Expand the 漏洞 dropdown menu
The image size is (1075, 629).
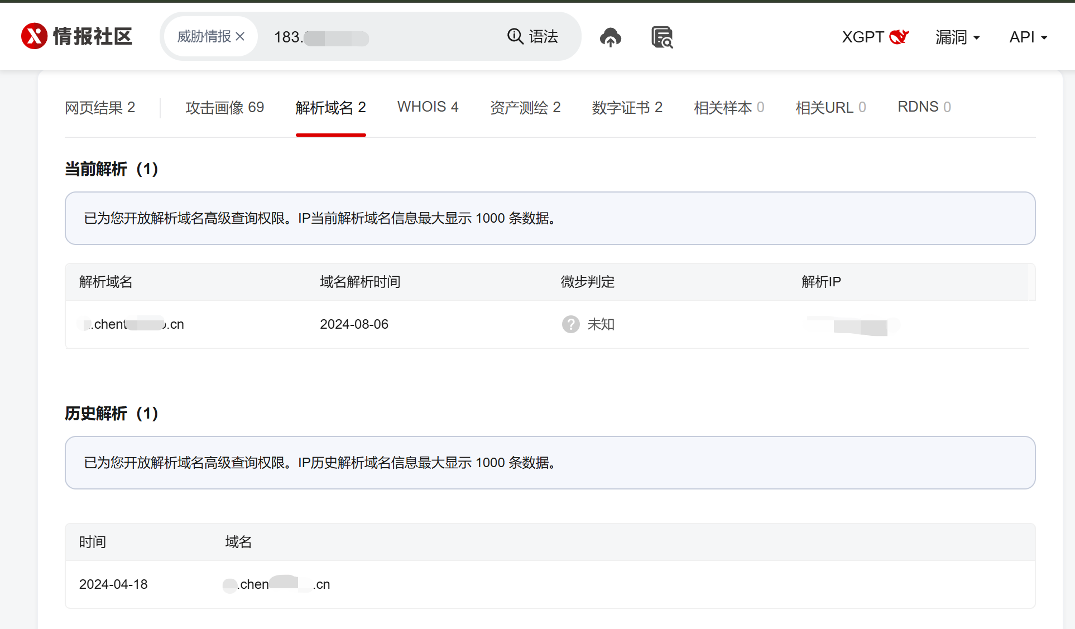click(x=958, y=37)
